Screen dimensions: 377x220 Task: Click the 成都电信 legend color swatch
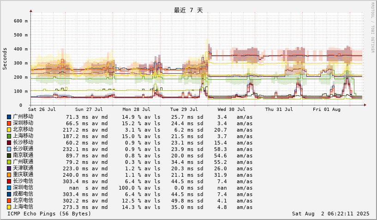click(x=9, y=194)
